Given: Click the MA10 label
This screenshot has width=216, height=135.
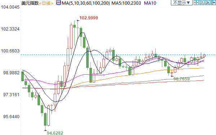Looking at the screenshot, I should (150, 3).
